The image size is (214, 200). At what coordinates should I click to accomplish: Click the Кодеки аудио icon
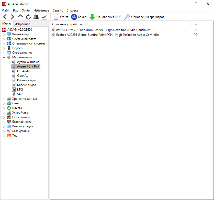pyautogui.click(x=14, y=80)
